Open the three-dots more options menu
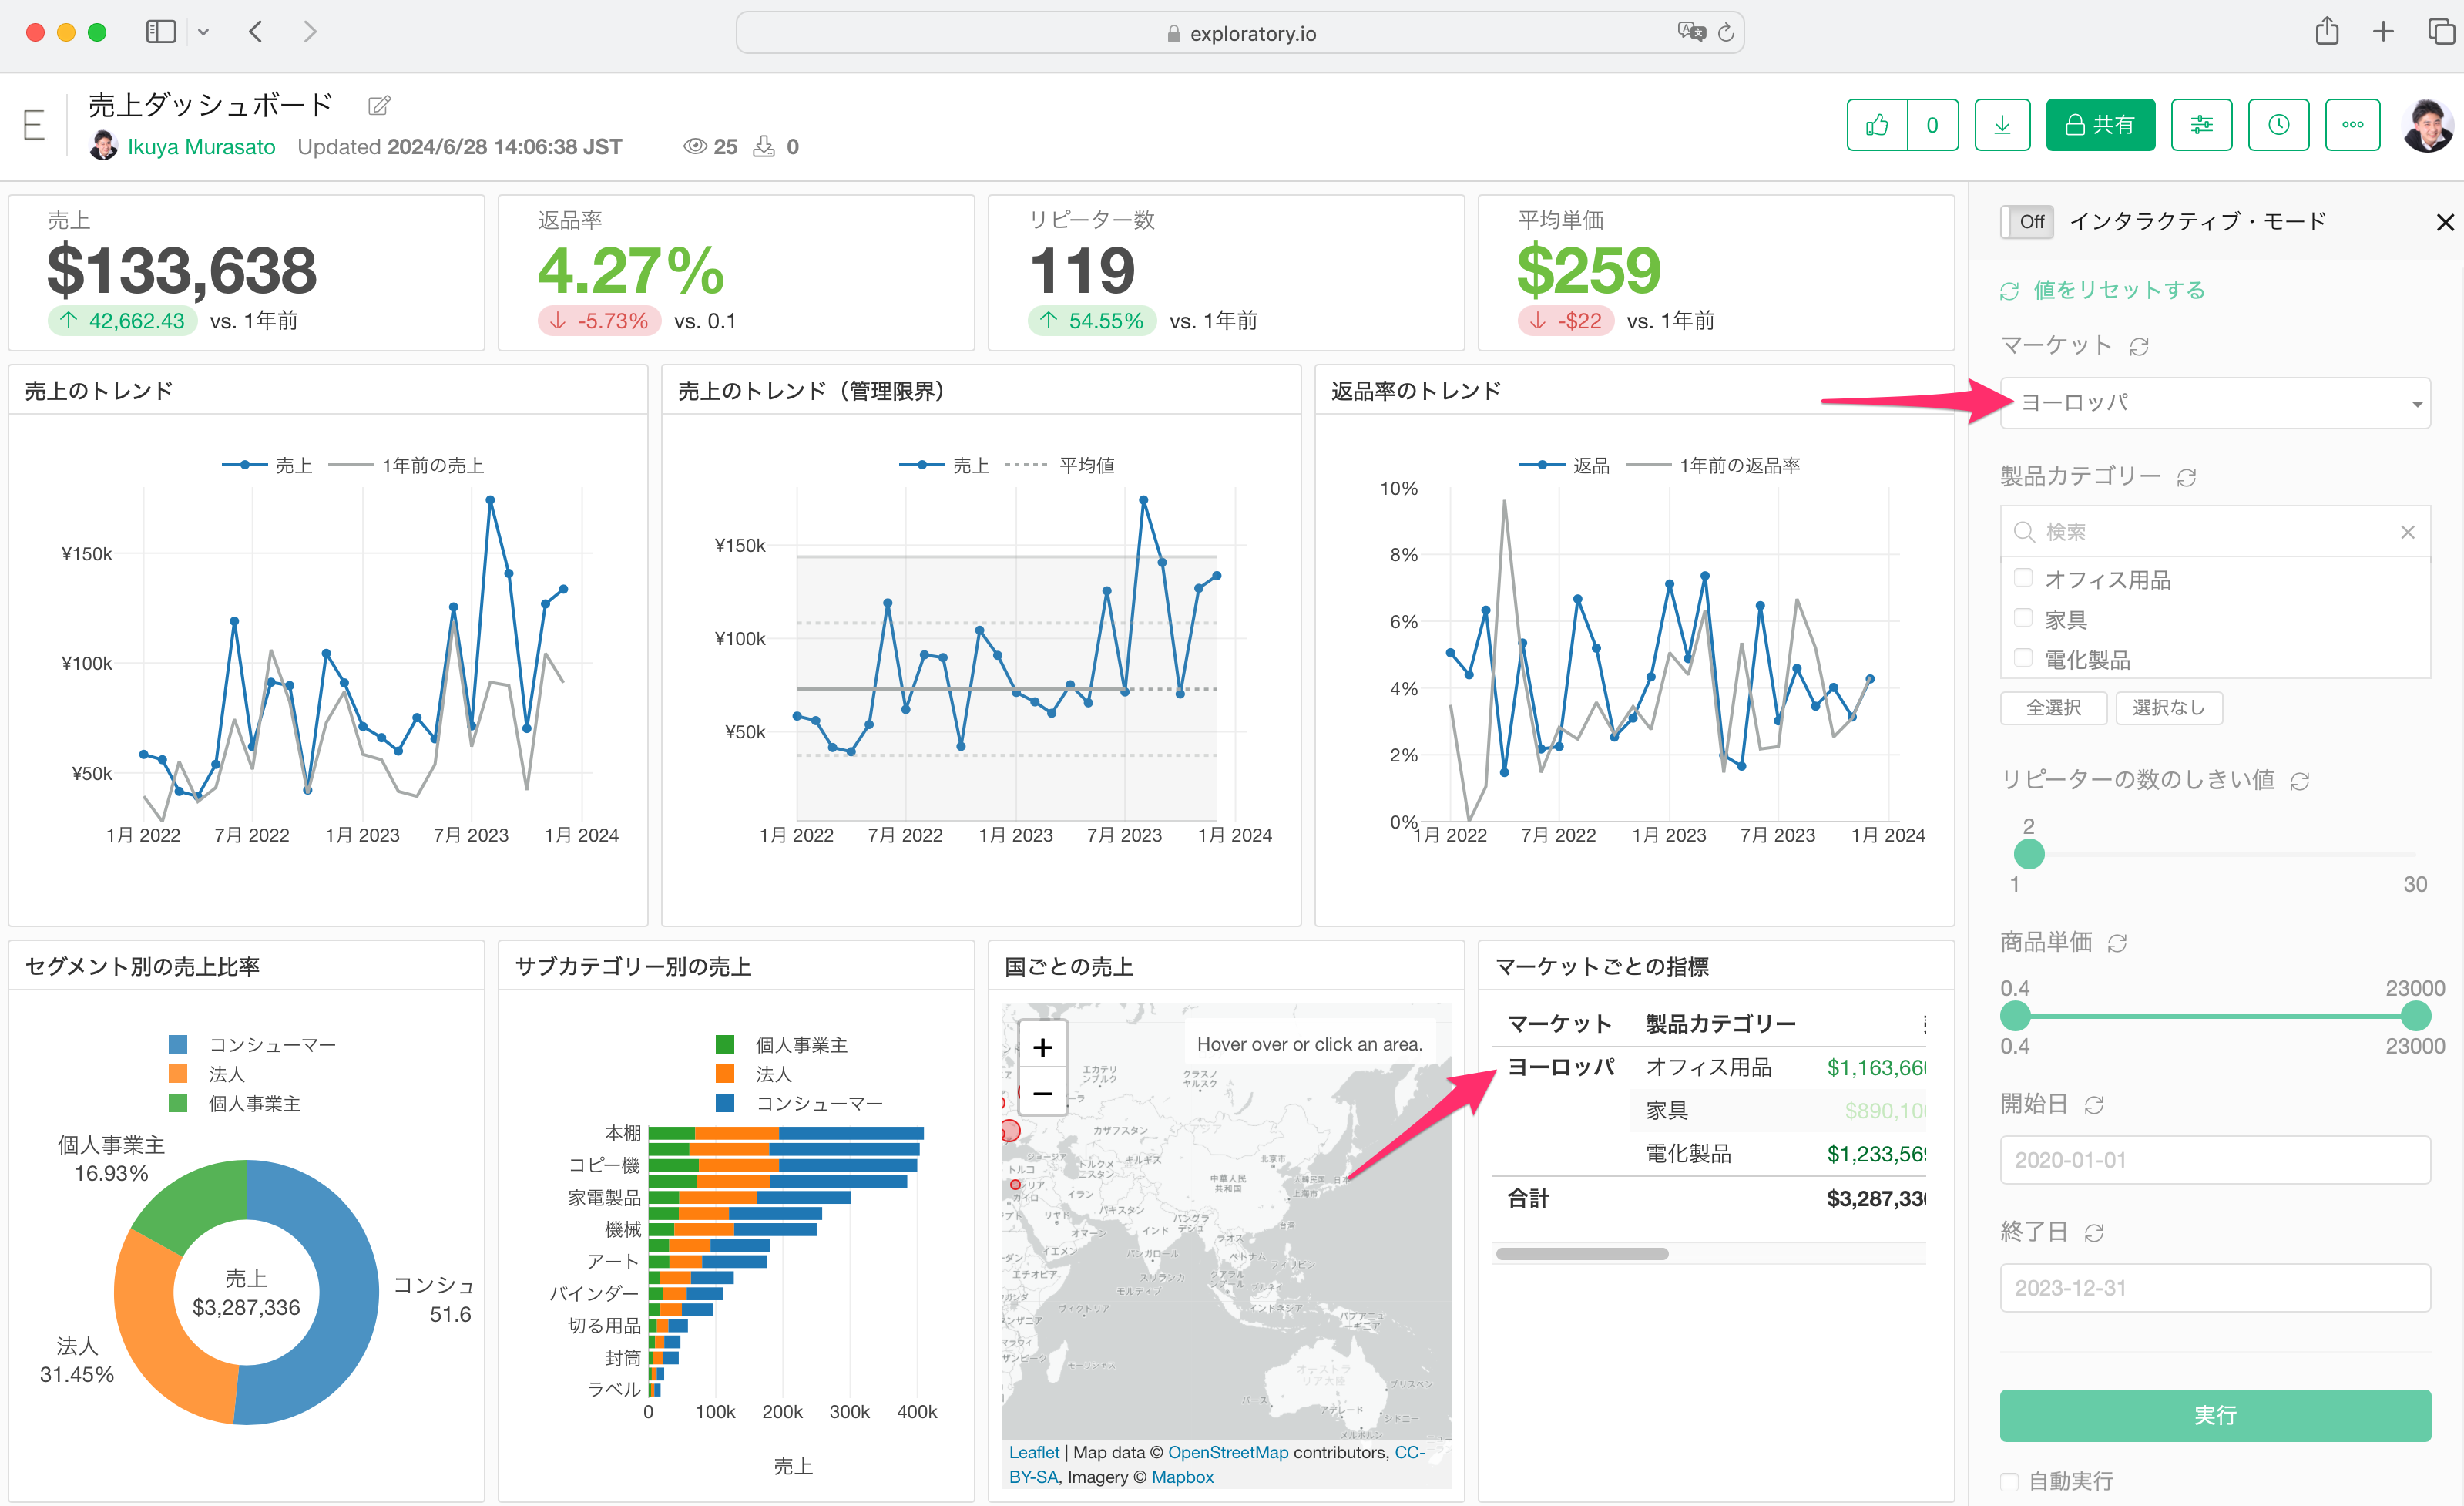This screenshot has width=2464, height=1506. pyautogui.click(x=2352, y=125)
